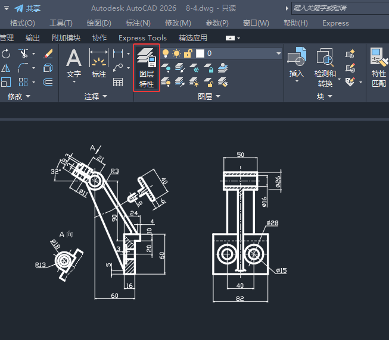The height and width of the screenshot is (340, 389).
Task: Select the Rotate tool
Action: [x=6, y=53]
